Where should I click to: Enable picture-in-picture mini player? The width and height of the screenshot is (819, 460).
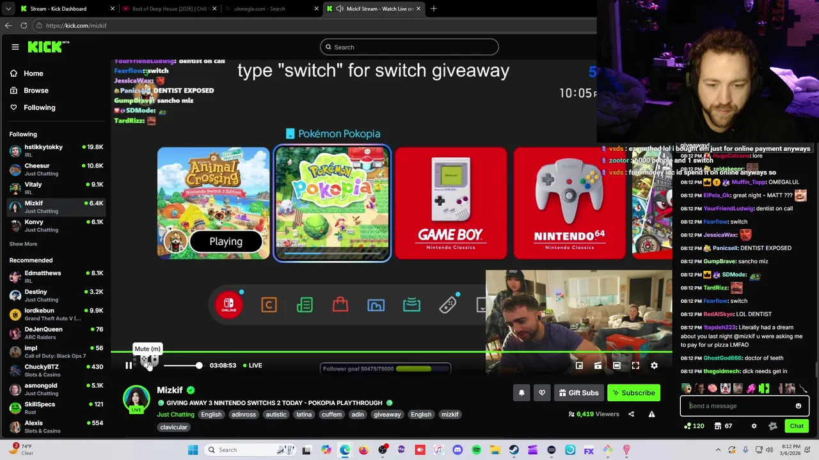coord(579,365)
